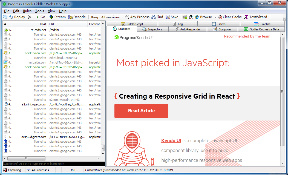Screen dimensions: 288x175
Task: Click the Go resume button
Action: coord(41,17)
